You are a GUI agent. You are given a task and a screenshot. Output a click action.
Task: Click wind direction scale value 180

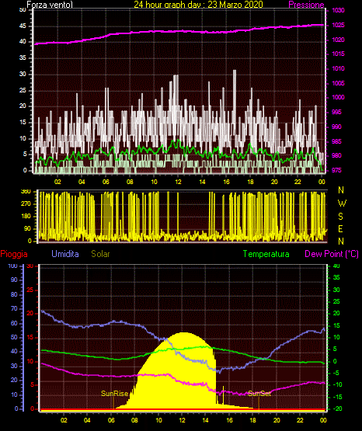tap(26, 217)
